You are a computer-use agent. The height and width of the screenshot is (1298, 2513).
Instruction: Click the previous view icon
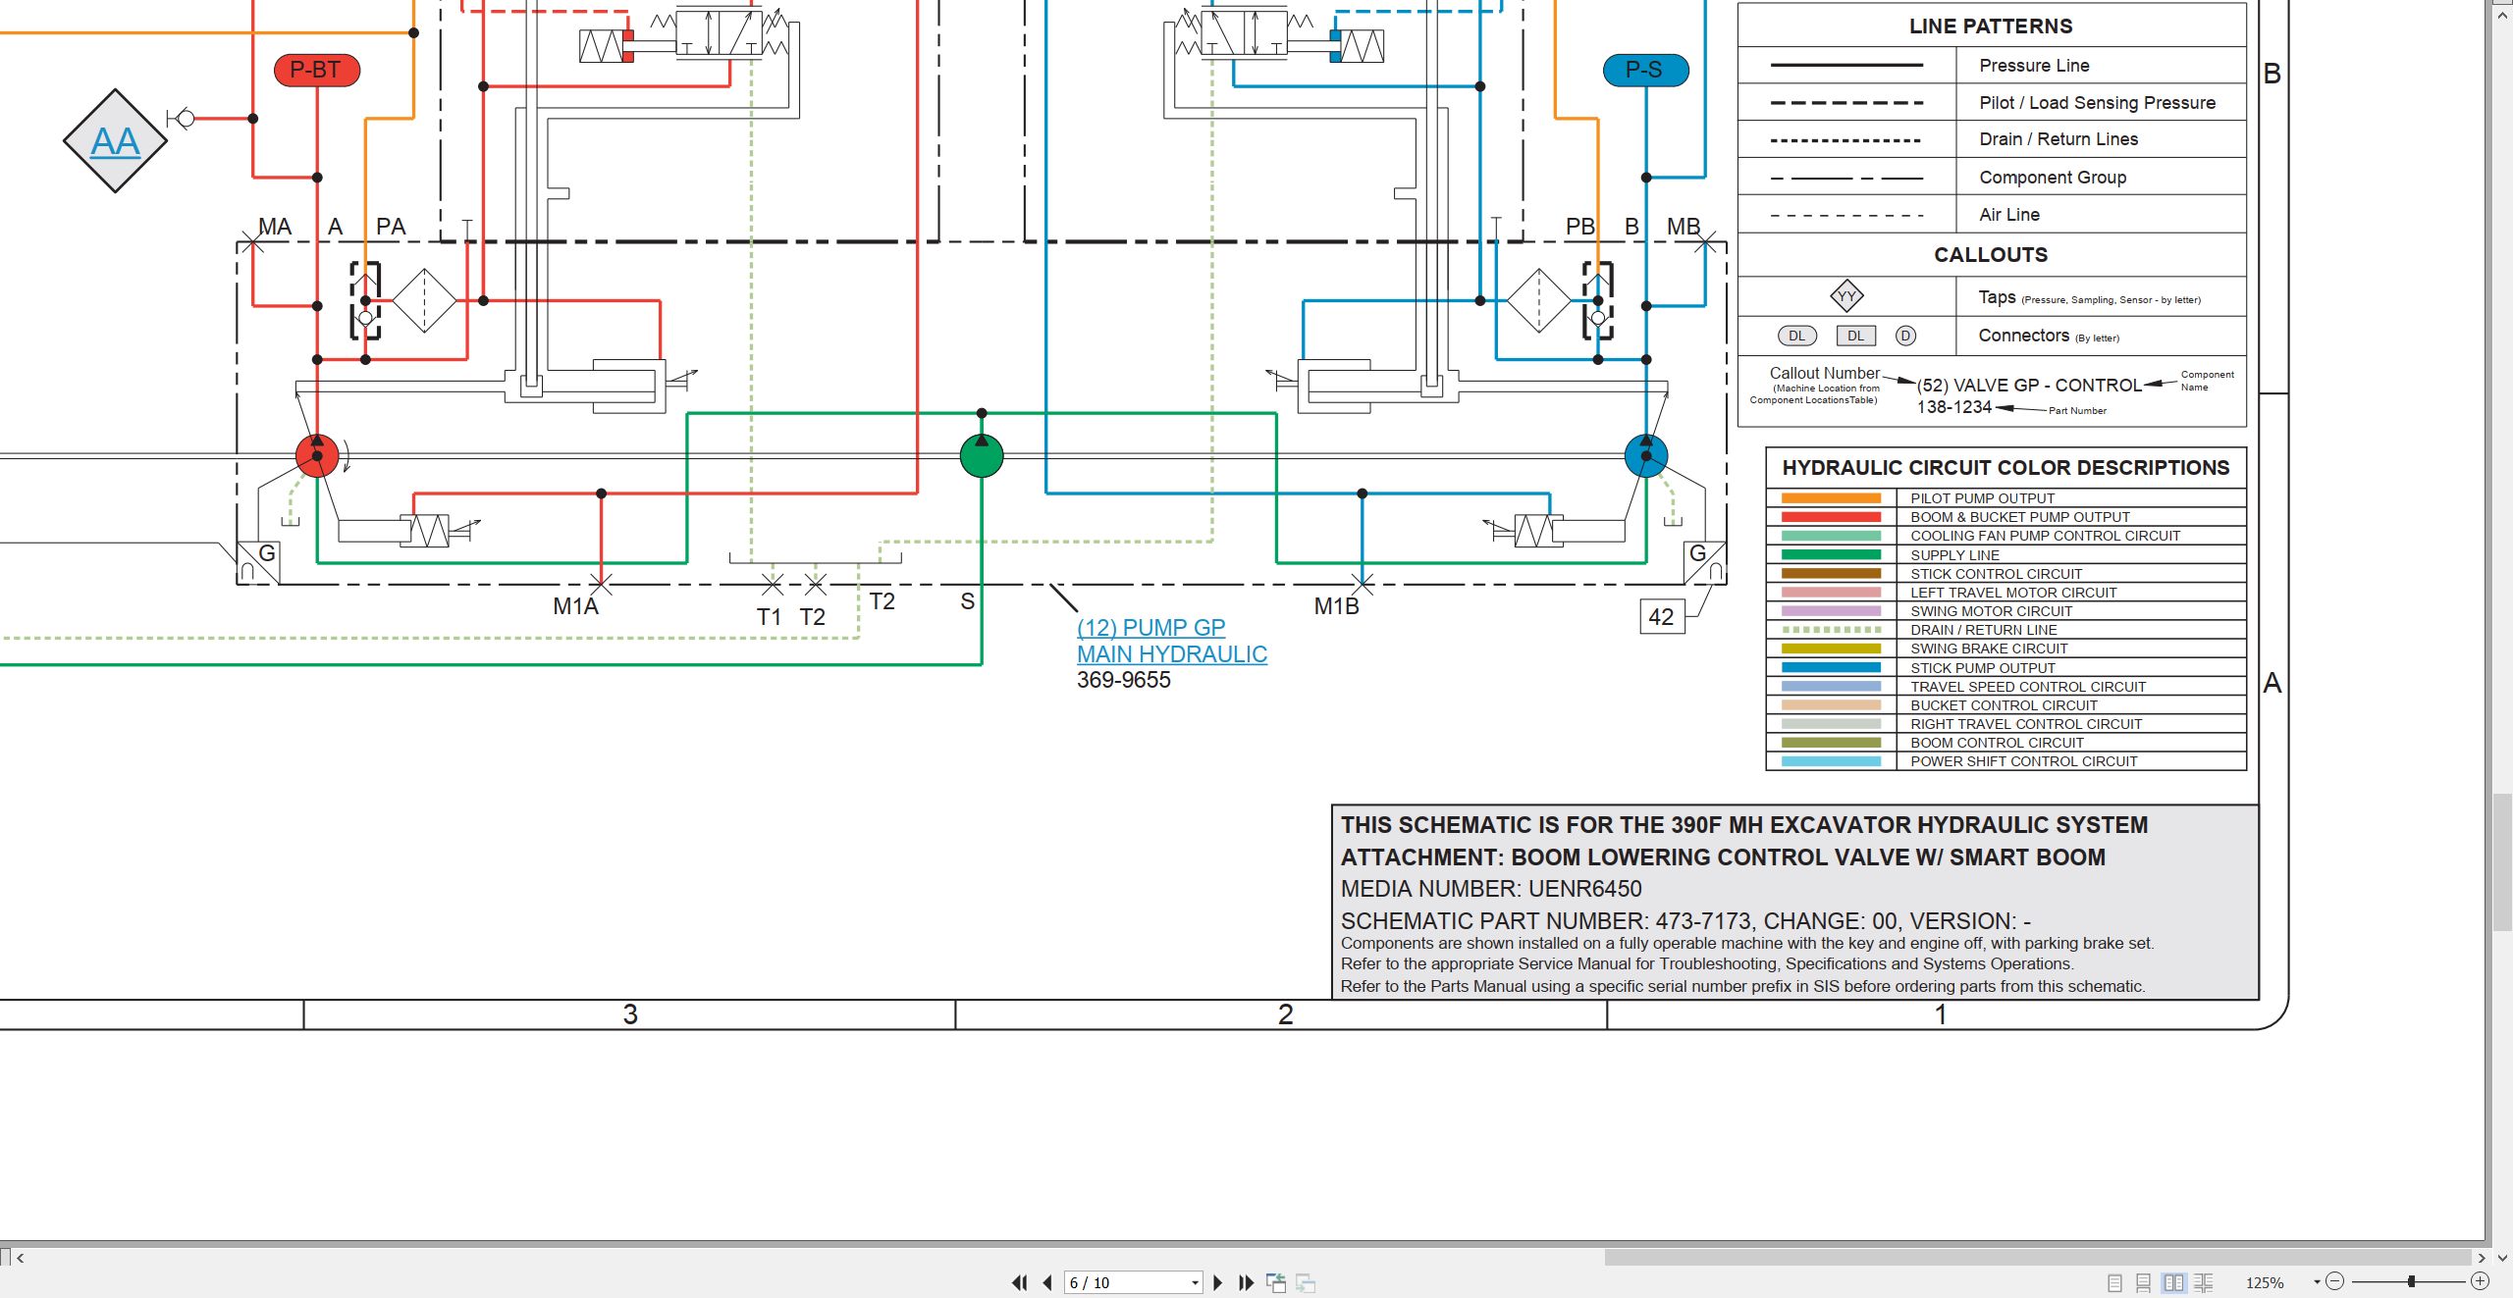tap(1276, 1282)
